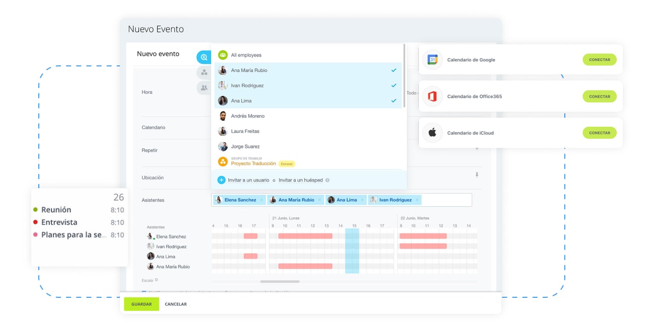Image resolution: width=655 pixels, height=332 pixels.
Task: Click the Office365 calendar icon
Action: coord(432,97)
